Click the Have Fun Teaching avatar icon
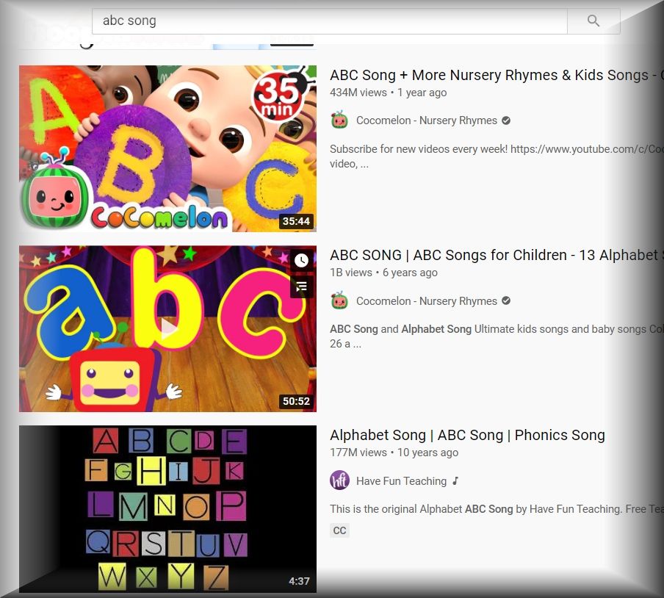The width and height of the screenshot is (664, 598). (339, 480)
